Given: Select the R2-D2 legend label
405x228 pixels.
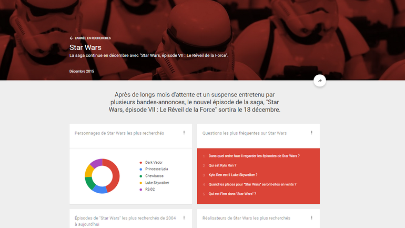Looking at the screenshot, I should pos(150,189).
